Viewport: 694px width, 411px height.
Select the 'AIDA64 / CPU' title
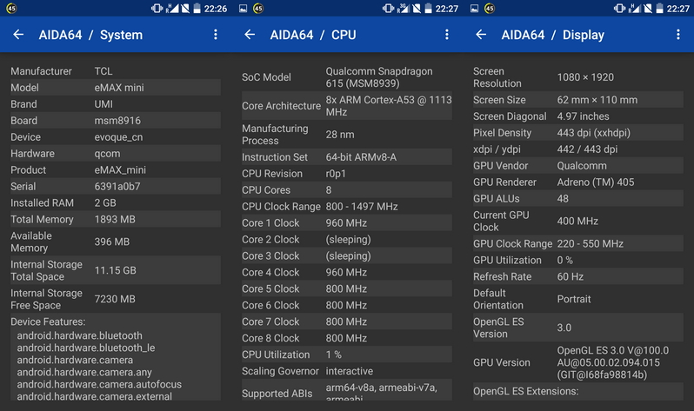313,35
